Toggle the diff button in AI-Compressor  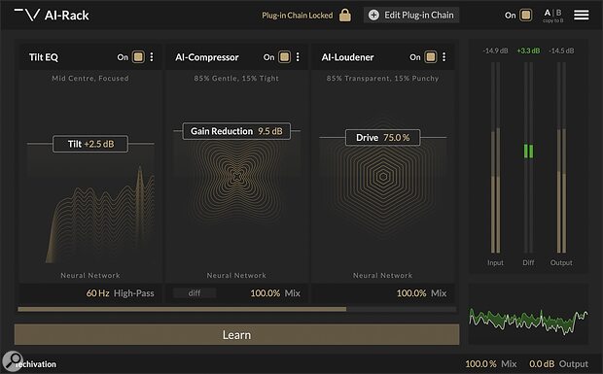195,293
